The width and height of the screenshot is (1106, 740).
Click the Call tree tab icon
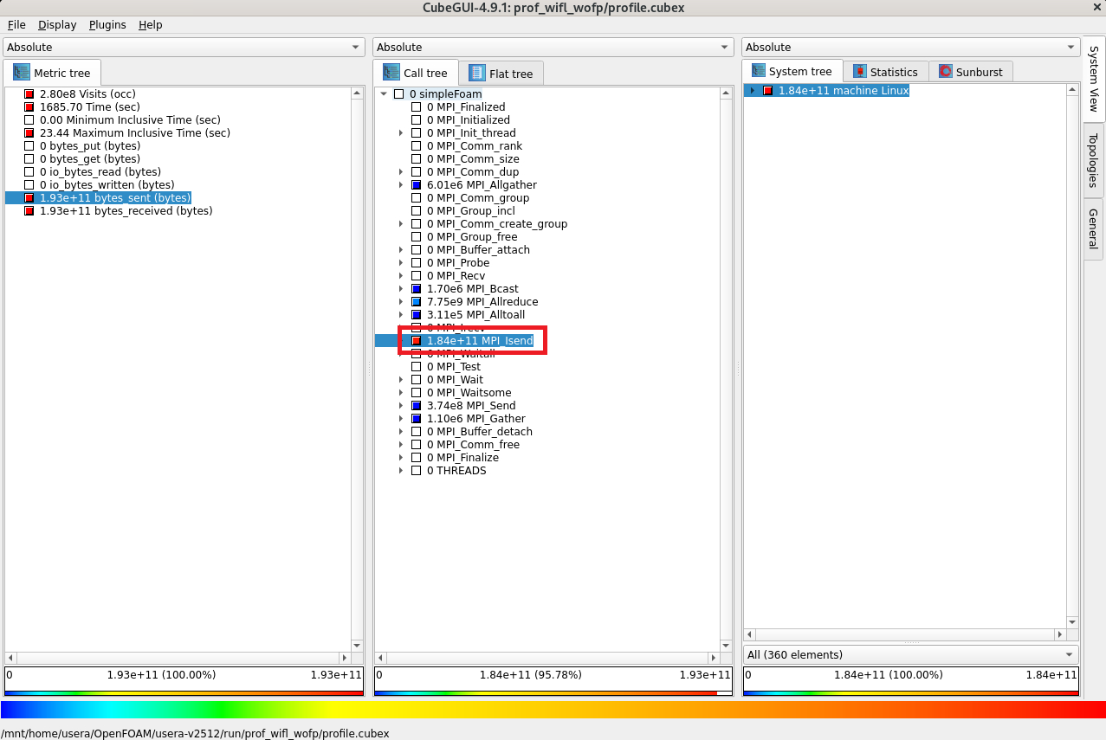pyautogui.click(x=391, y=74)
